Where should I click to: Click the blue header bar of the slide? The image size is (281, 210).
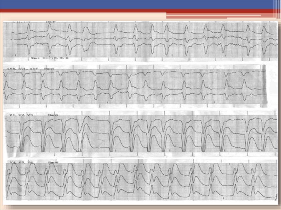(137, 4)
